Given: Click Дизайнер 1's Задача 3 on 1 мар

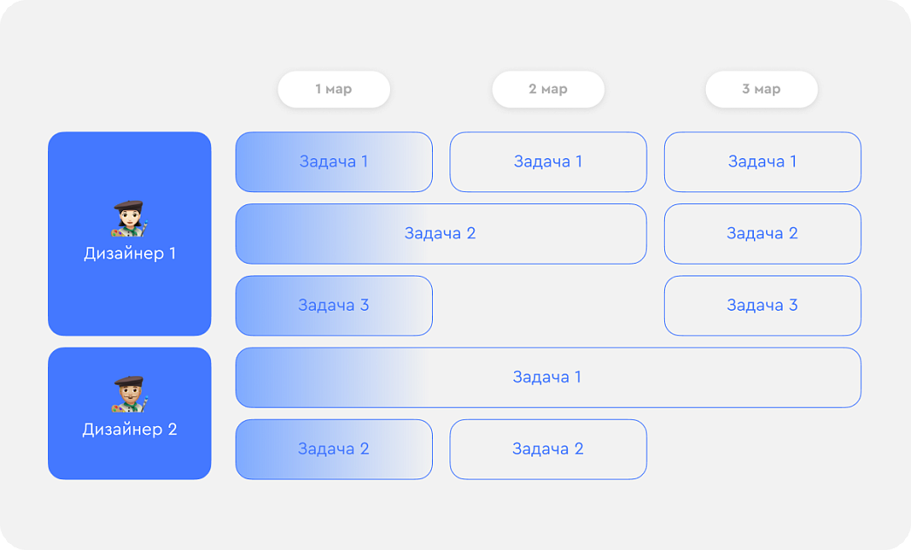Looking at the screenshot, I should tap(334, 306).
